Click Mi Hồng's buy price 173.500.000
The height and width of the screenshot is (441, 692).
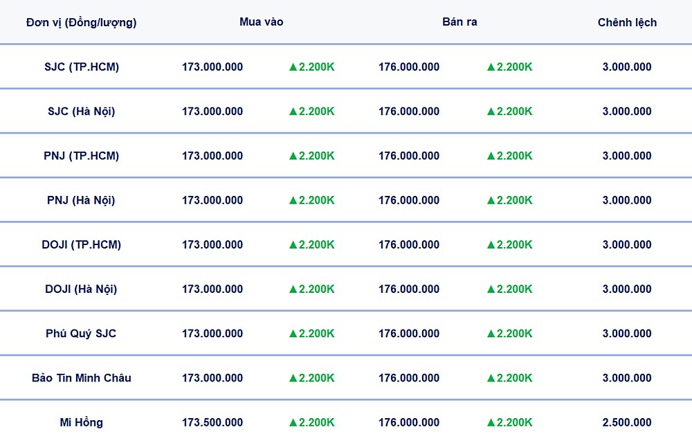coord(212,422)
